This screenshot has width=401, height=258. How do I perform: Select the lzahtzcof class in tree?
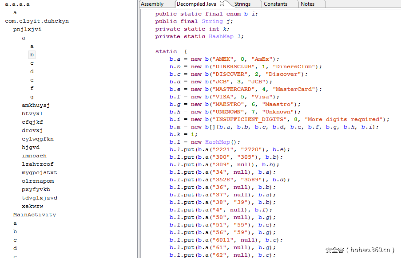pos(37,164)
